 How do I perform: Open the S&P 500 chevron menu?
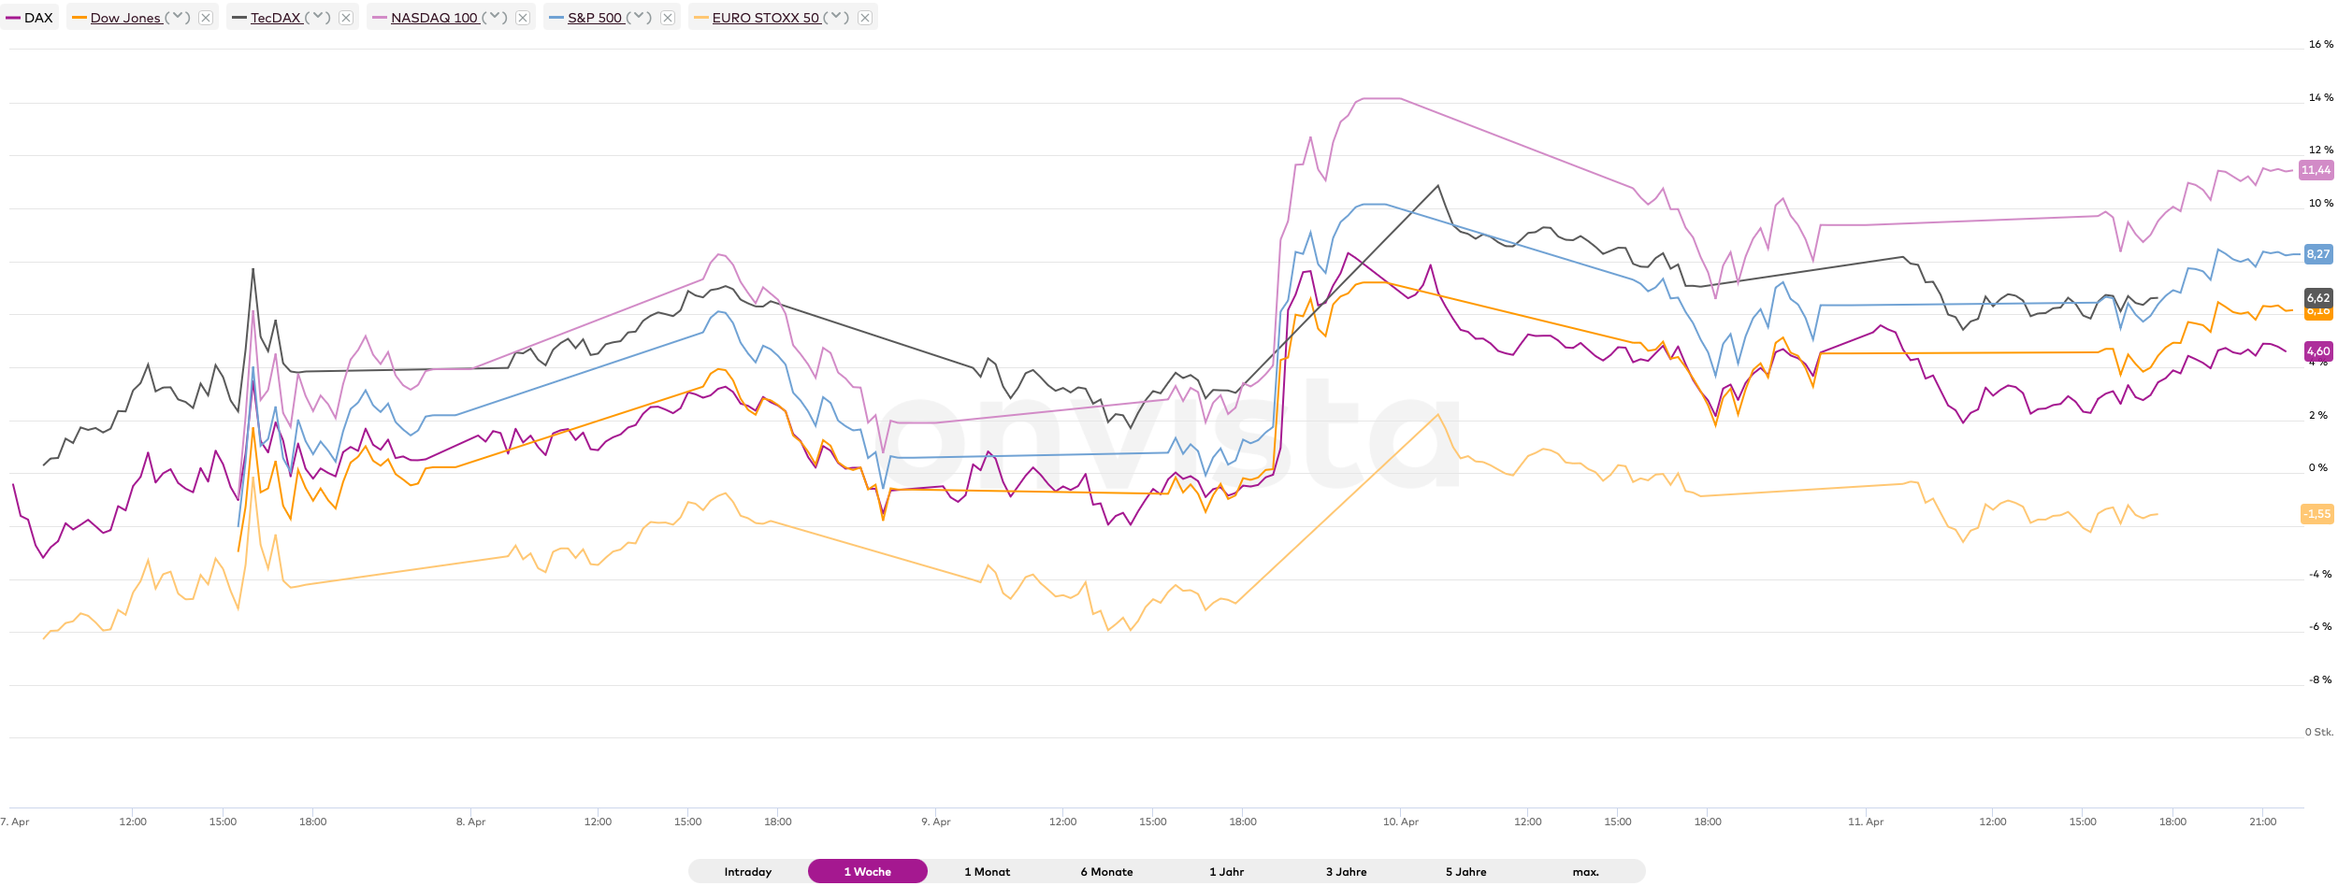(640, 18)
